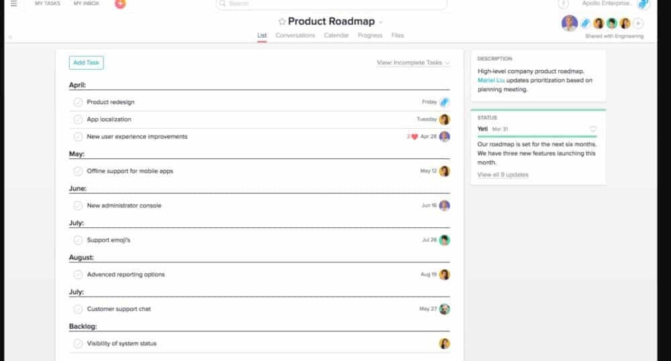Click the Add Task button
The image size is (671, 361).
[x=86, y=62]
